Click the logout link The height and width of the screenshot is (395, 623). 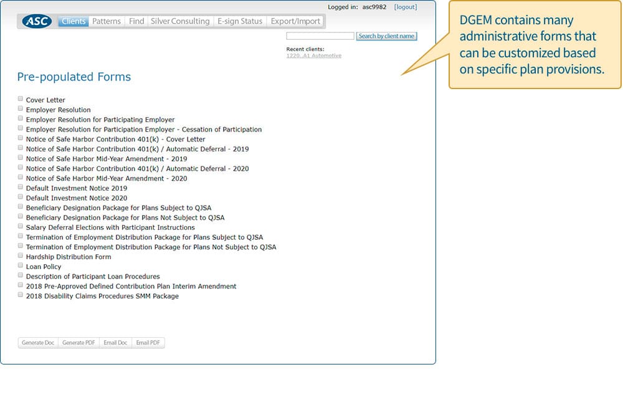click(405, 7)
